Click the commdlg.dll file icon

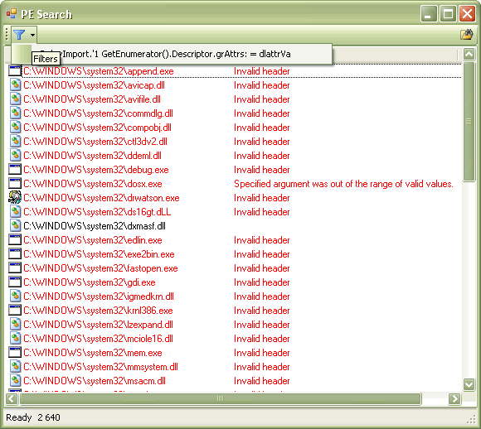(15, 113)
